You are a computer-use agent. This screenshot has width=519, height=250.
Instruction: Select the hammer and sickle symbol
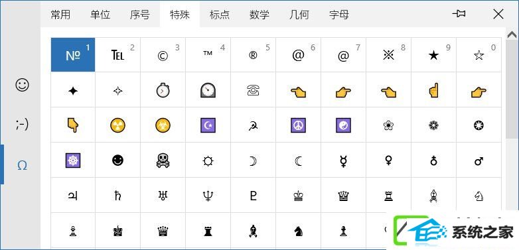253,125
